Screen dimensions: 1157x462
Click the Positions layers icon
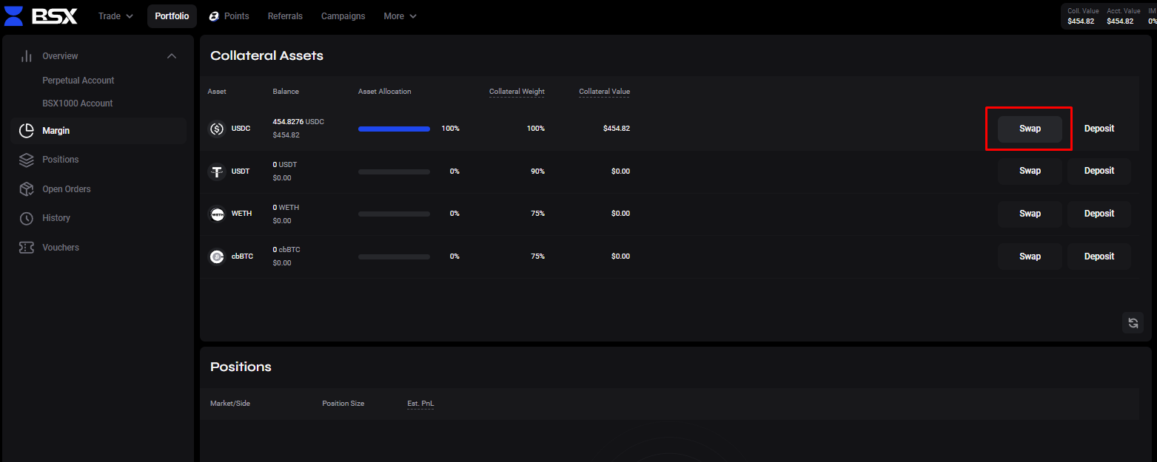(x=27, y=160)
